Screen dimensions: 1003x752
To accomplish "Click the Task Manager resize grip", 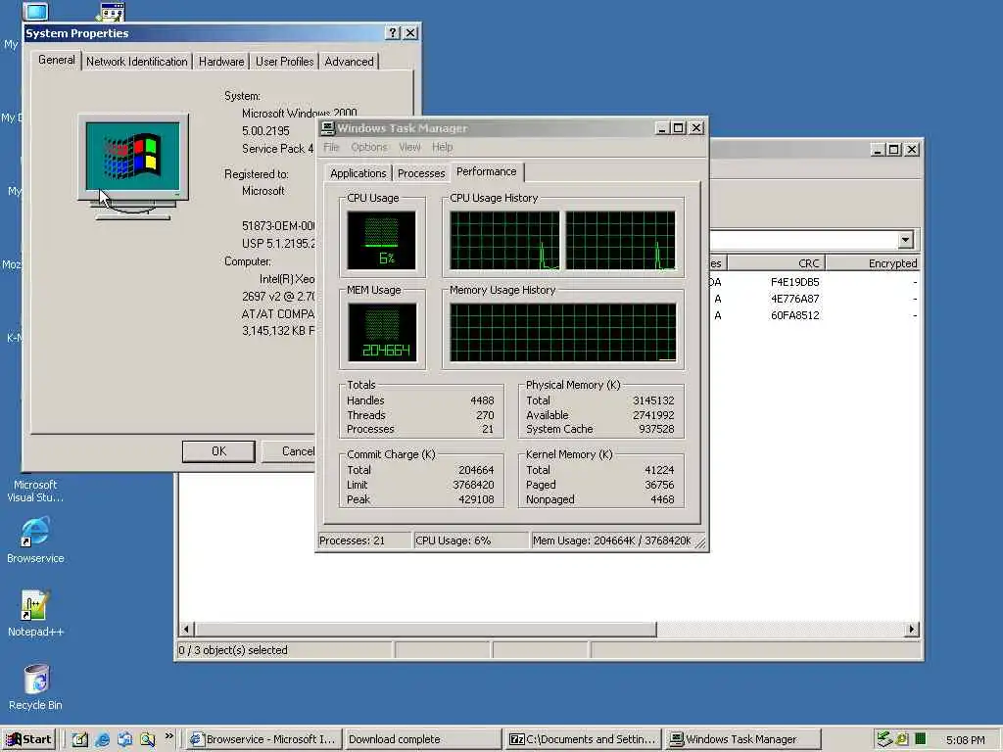I will [700, 542].
